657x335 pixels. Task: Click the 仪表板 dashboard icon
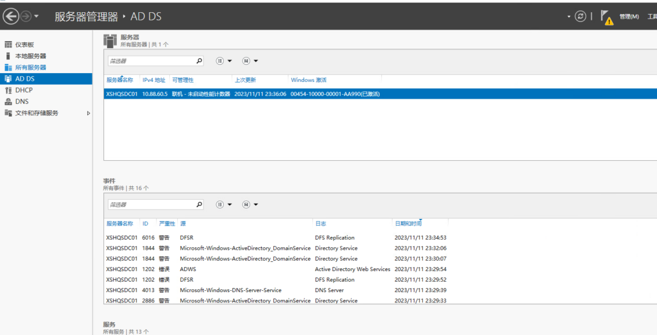pyautogui.click(x=8, y=45)
